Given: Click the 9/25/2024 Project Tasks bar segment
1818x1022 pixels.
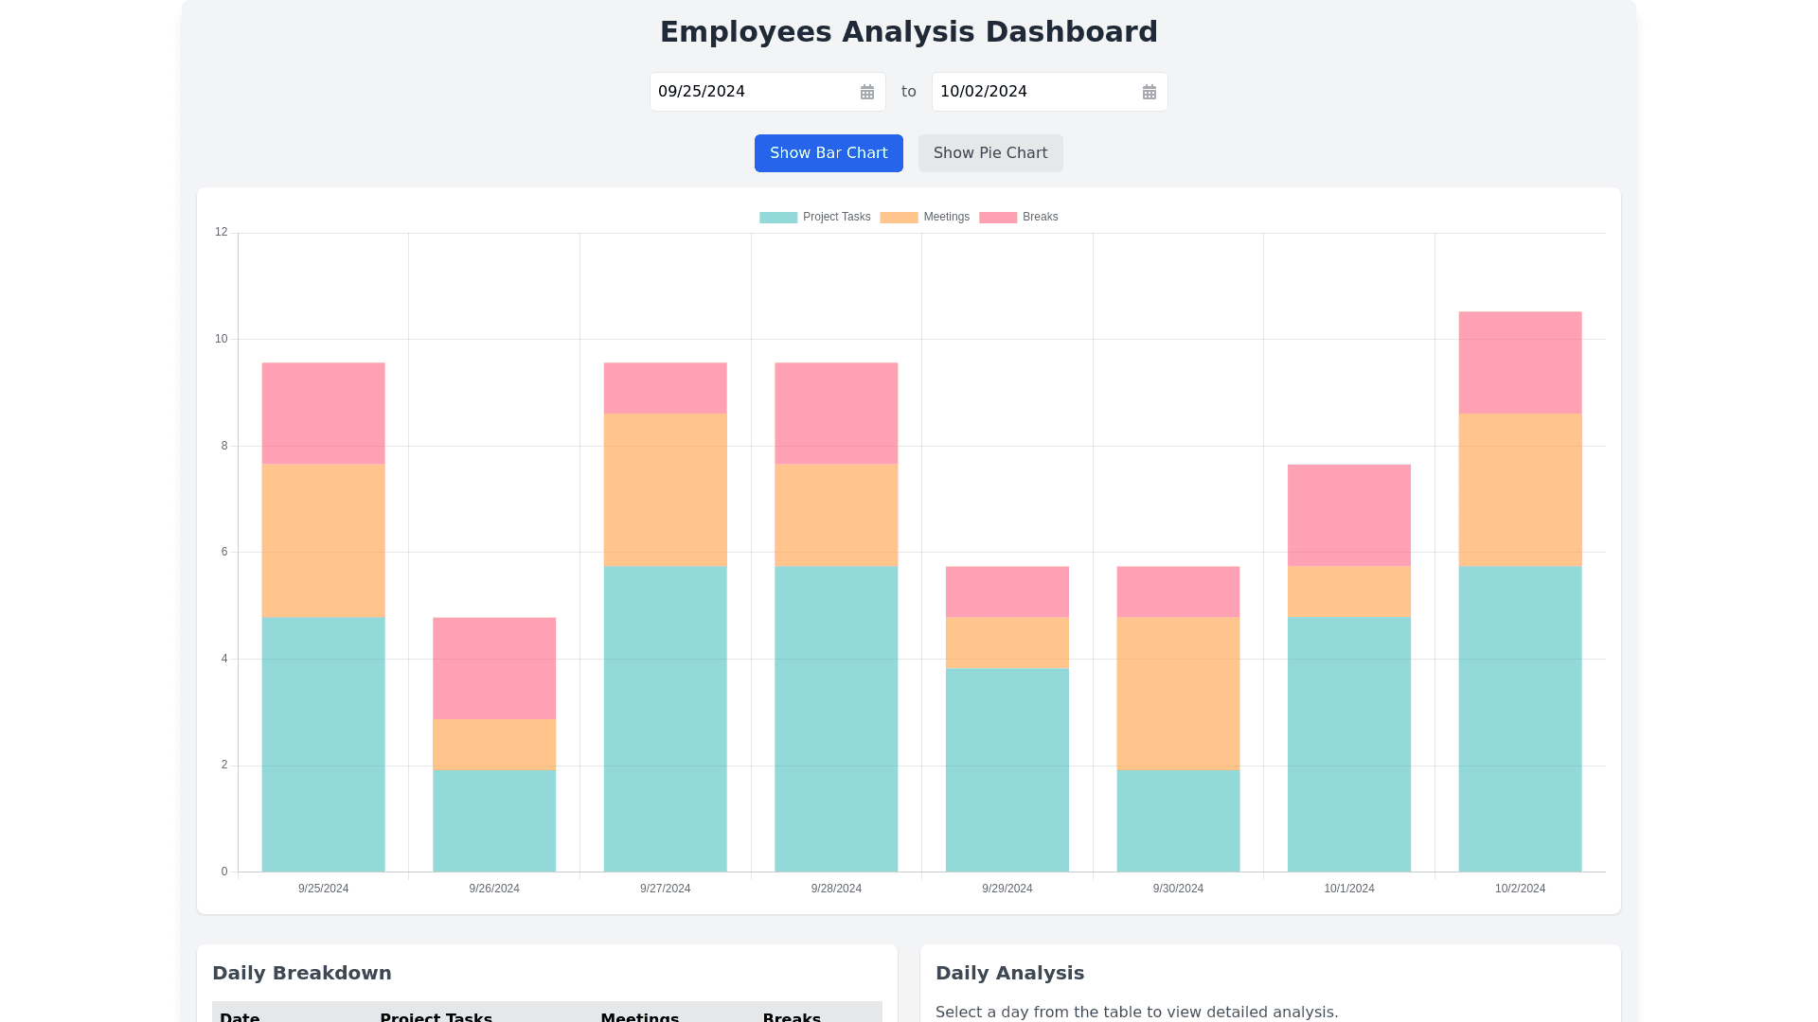Looking at the screenshot, I should (x=323, y=745).
